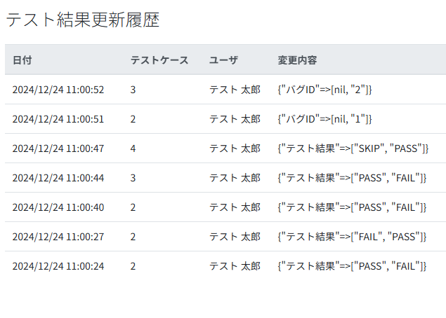Click test case 2 in the 11:00:40 row
This screenshot has width=446, height=318.
pyautogui.click(x=133, y=207)
